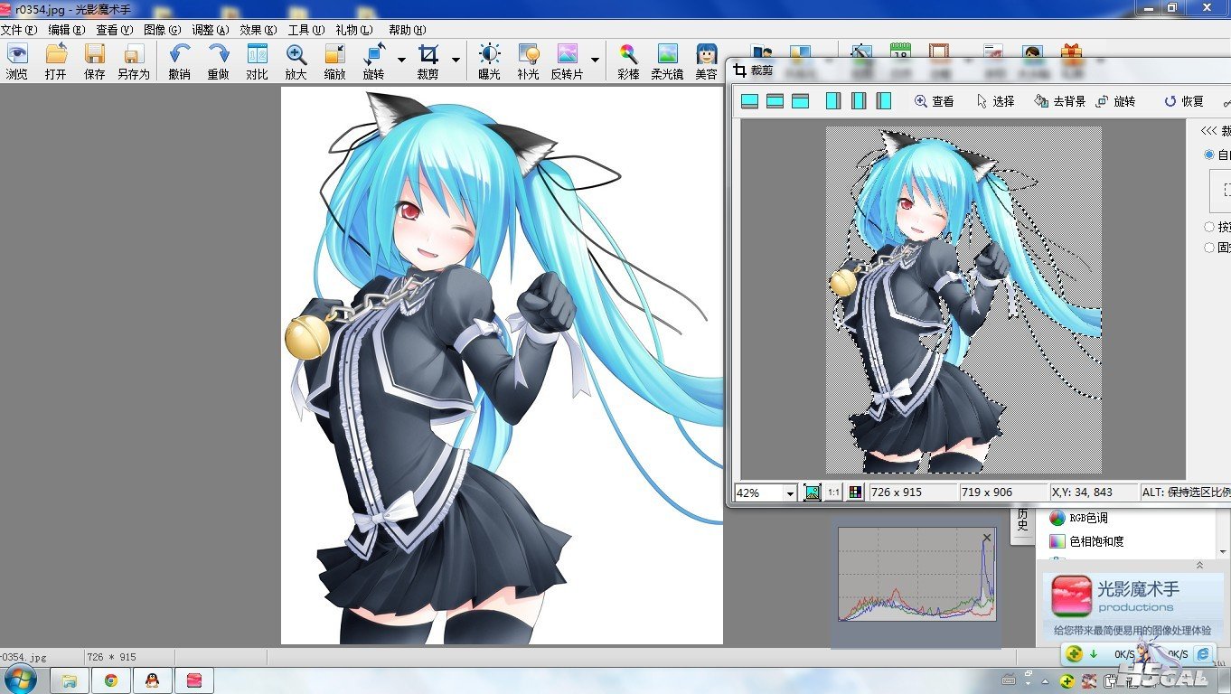Click the crop preview image in the crop dialog
1231x694 pixels.
[963, 299]
